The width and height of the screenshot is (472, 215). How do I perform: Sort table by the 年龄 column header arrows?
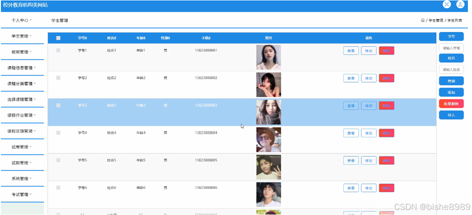tap(144, 38)
